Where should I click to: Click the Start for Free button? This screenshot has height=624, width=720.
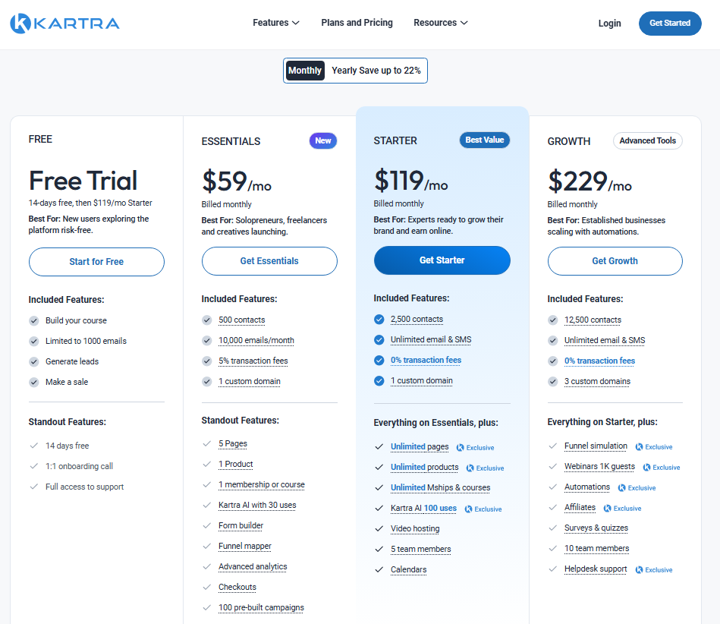point(96,261)
